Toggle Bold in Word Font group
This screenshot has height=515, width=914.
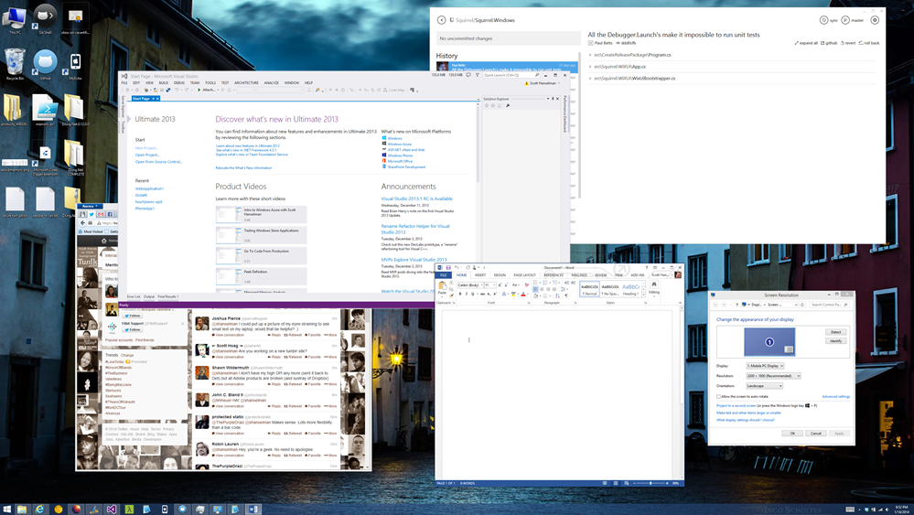click(460, 294)
